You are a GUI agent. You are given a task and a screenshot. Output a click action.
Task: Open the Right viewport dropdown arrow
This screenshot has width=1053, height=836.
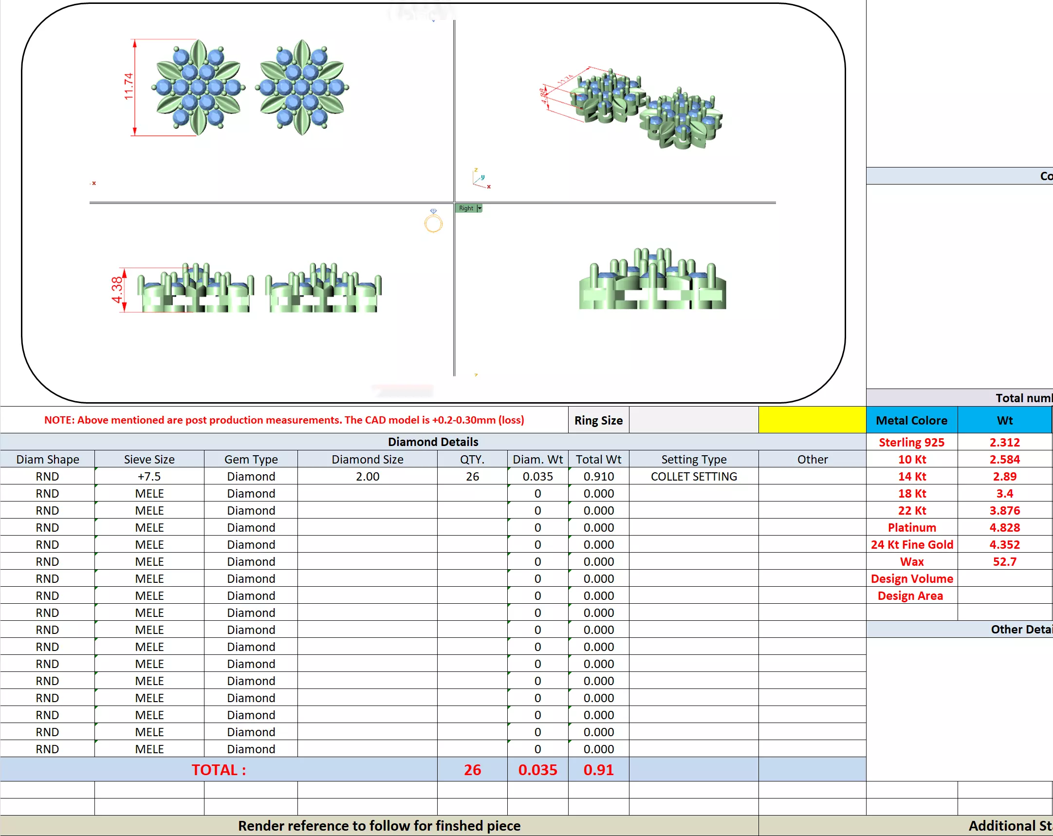pos(480,208)
